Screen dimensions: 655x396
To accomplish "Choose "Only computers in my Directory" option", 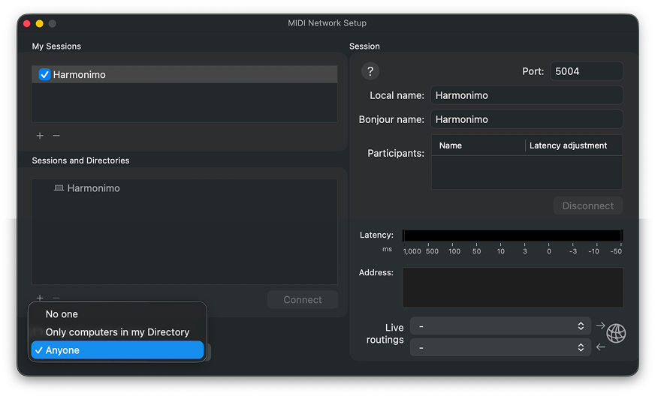I will (117, 332).
